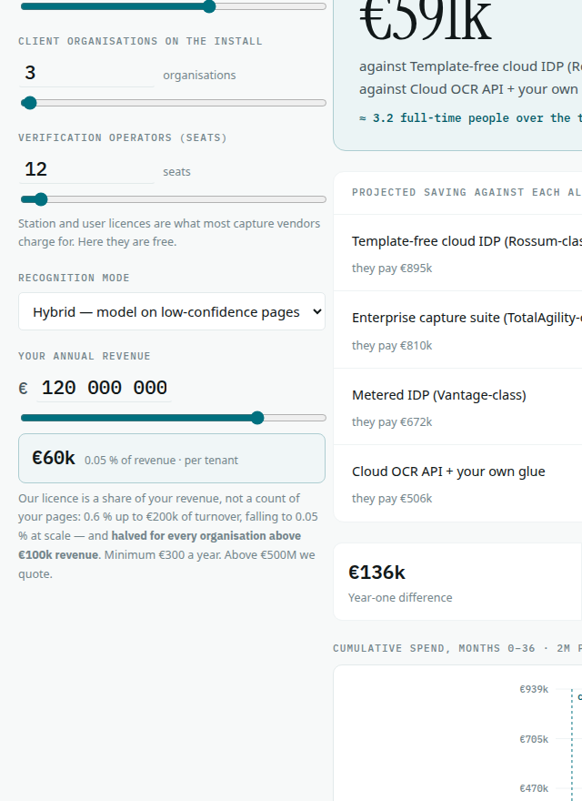This screenshot has width=582, height=801.
Task: Adjust the client organisations slider
Action: coord(173,103)
